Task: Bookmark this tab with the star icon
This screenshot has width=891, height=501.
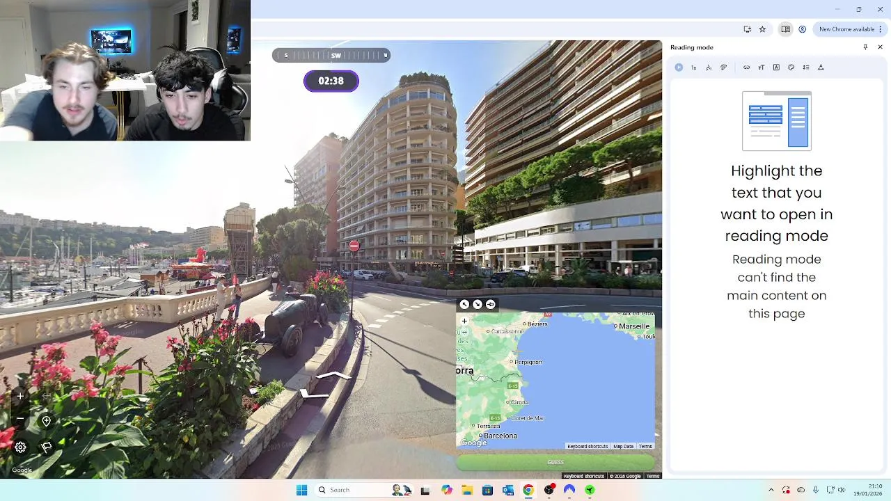Action: tap(762, 29)
